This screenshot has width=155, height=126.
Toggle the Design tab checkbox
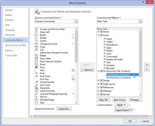[101, 80]
